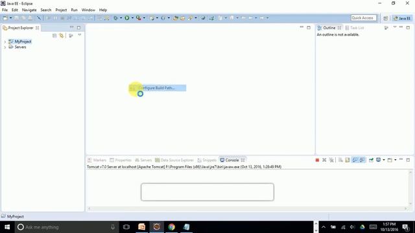This screenshot has height=233, width=415.
Task: Open the Edit menu
Action: [x=14, y=10]
